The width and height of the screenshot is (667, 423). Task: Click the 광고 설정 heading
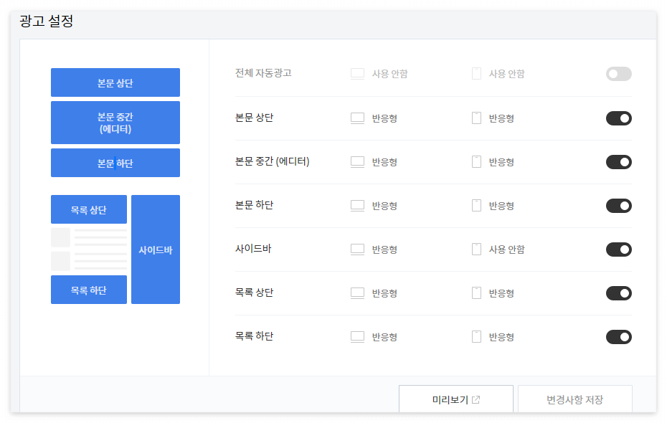[47, 21]
